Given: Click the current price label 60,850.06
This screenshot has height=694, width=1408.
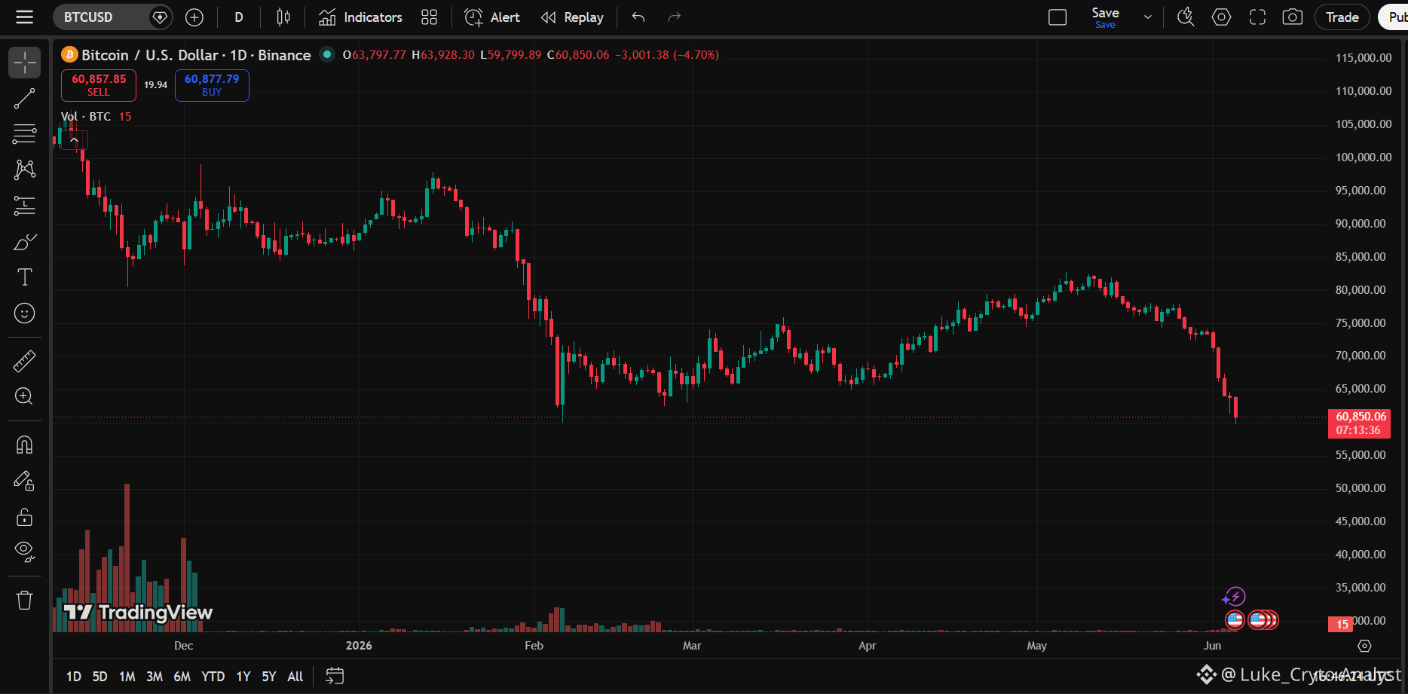Looking at the screenshot, I should click(x=1359, y=423).
